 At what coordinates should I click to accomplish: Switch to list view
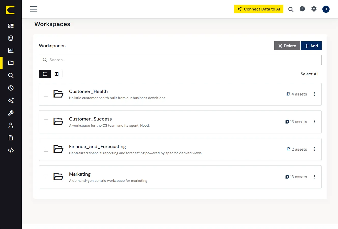click(45, 74)
